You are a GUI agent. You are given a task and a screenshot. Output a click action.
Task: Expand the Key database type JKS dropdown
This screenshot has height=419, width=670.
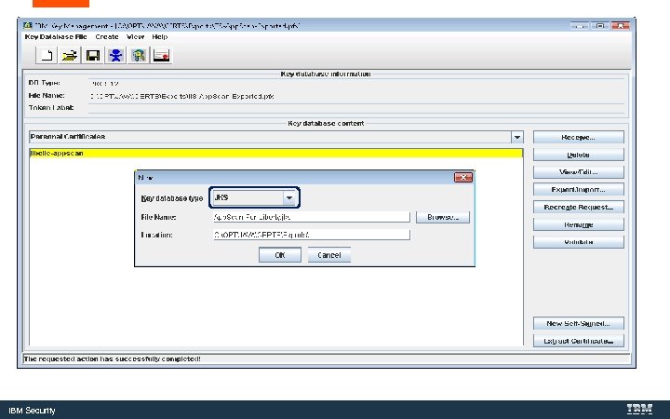(x=289, y=198)
